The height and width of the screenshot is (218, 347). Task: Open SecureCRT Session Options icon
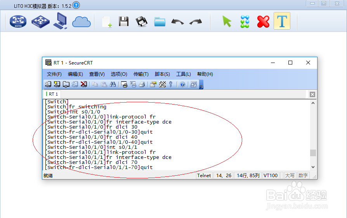pos(153,84)
